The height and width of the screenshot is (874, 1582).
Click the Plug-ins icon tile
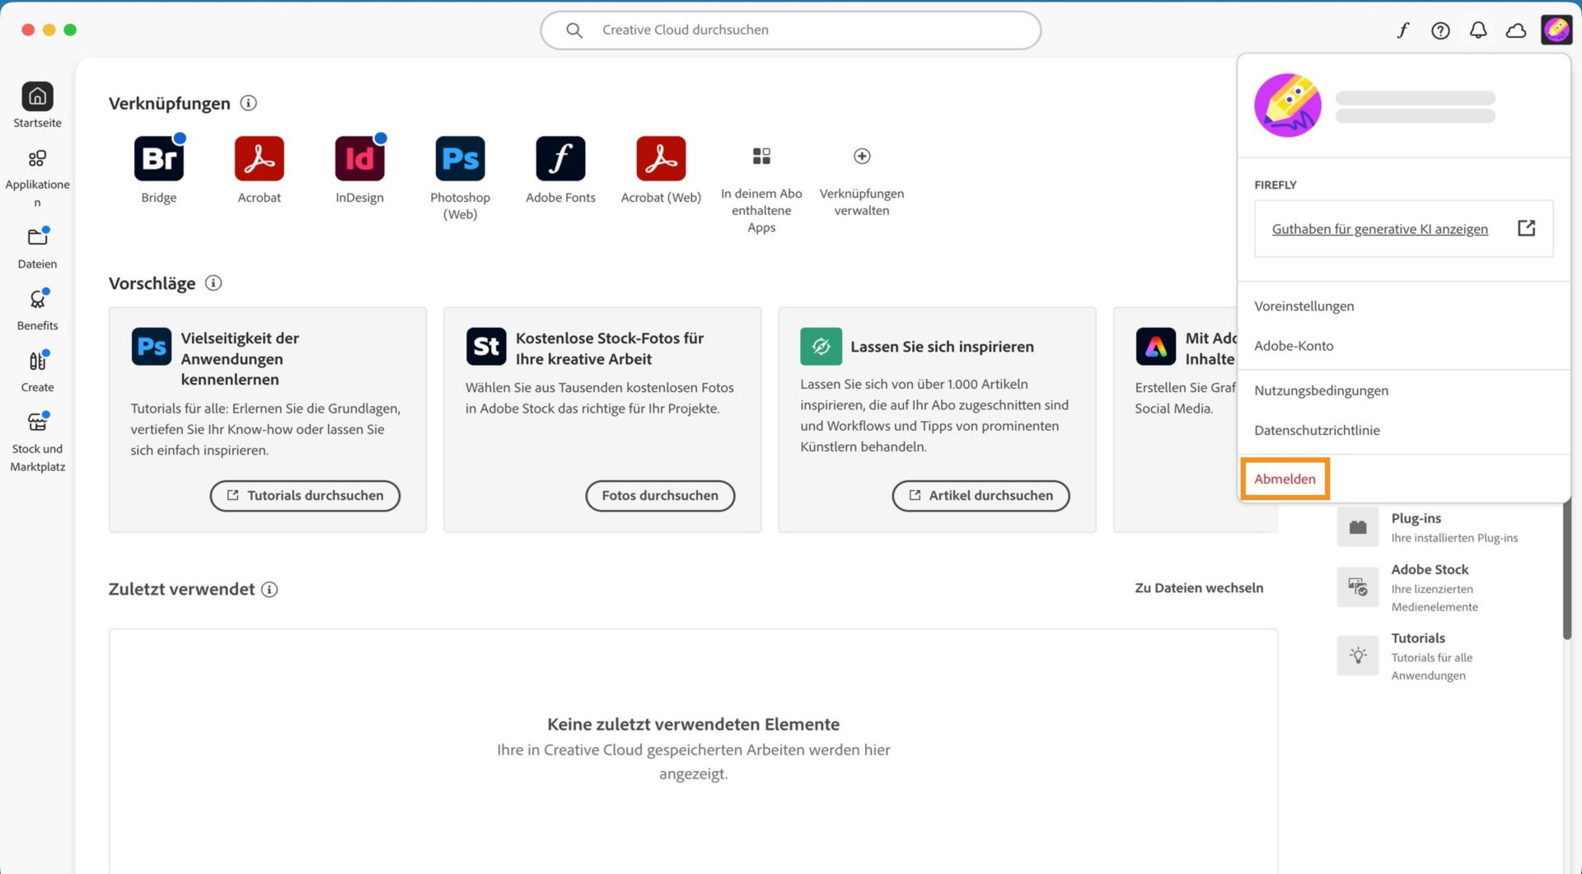[1358, 527]
